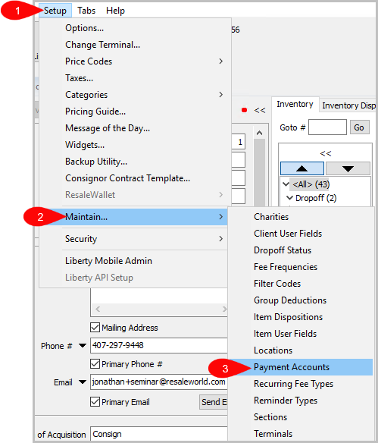Expand the Security submenu
378x443 pixels.
click(133, 239)
